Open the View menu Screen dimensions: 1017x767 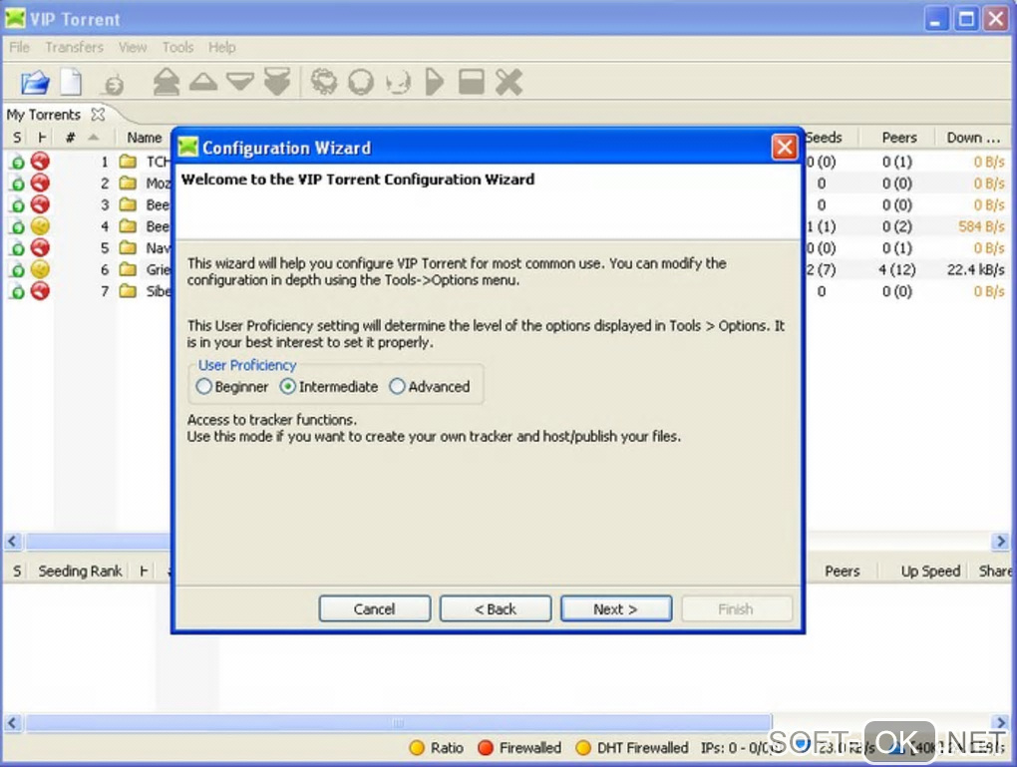click(x=133, y=47)
